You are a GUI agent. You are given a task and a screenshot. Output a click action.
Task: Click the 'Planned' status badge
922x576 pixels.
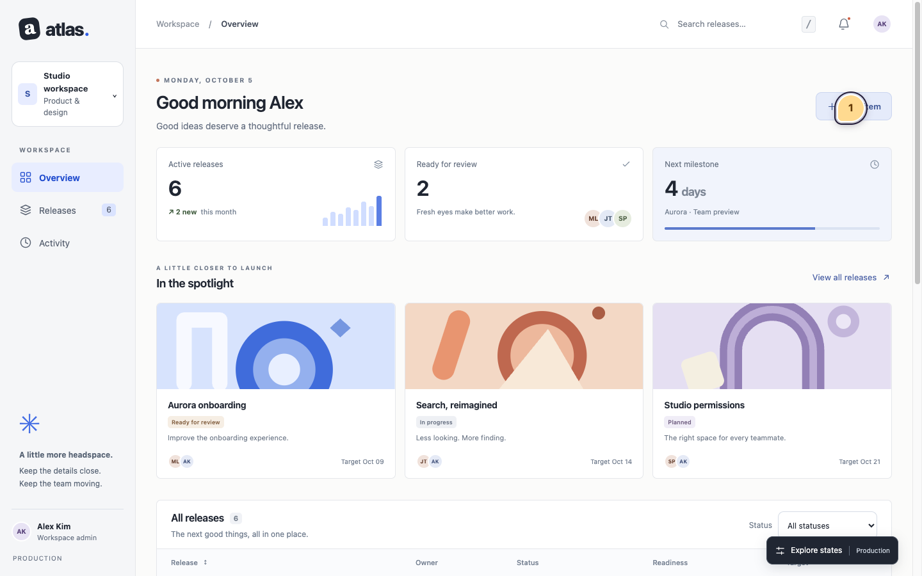click(679, 422)
